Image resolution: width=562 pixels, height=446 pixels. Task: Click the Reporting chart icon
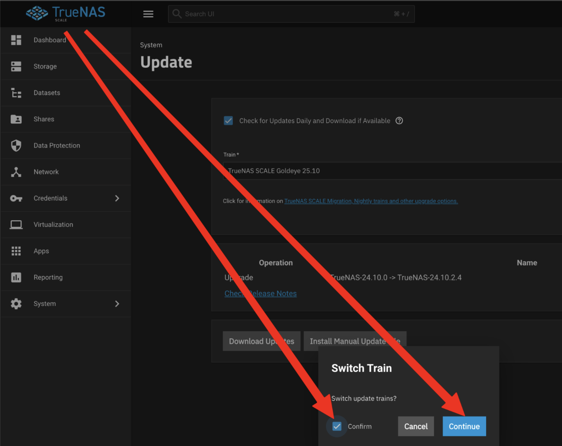click(16, 277)
